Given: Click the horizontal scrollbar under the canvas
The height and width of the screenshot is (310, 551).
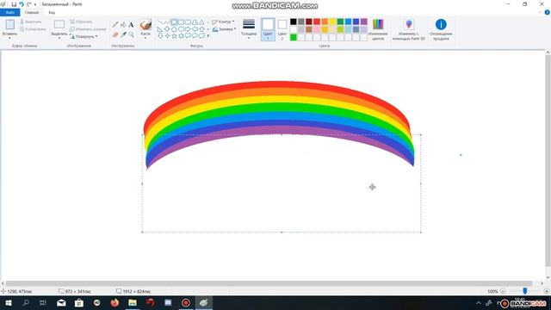Looking at the screenshot, I should (x=269, y=283).
